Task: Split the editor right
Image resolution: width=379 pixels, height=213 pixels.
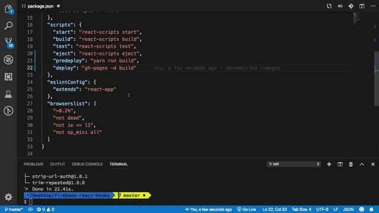Action: (362, 6)
